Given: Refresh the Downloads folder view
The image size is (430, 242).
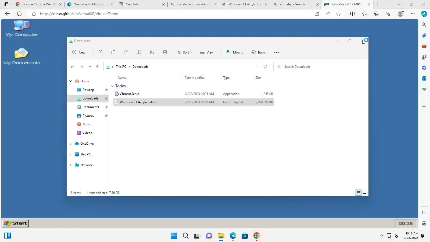Looking at the screenshot, I should 265,66.
